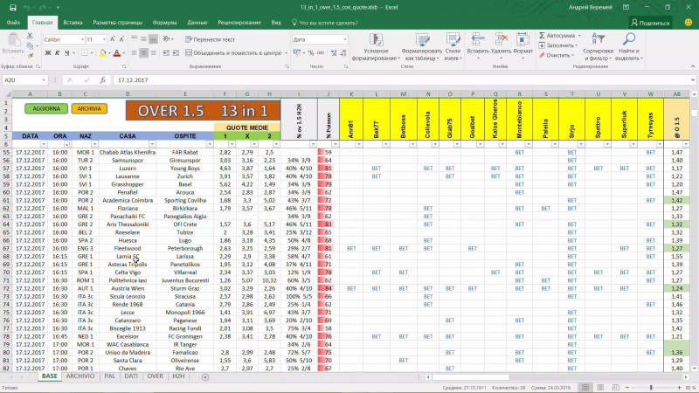Toggle align text left
This screenshot has width=699, height=393.
point(134,53)
